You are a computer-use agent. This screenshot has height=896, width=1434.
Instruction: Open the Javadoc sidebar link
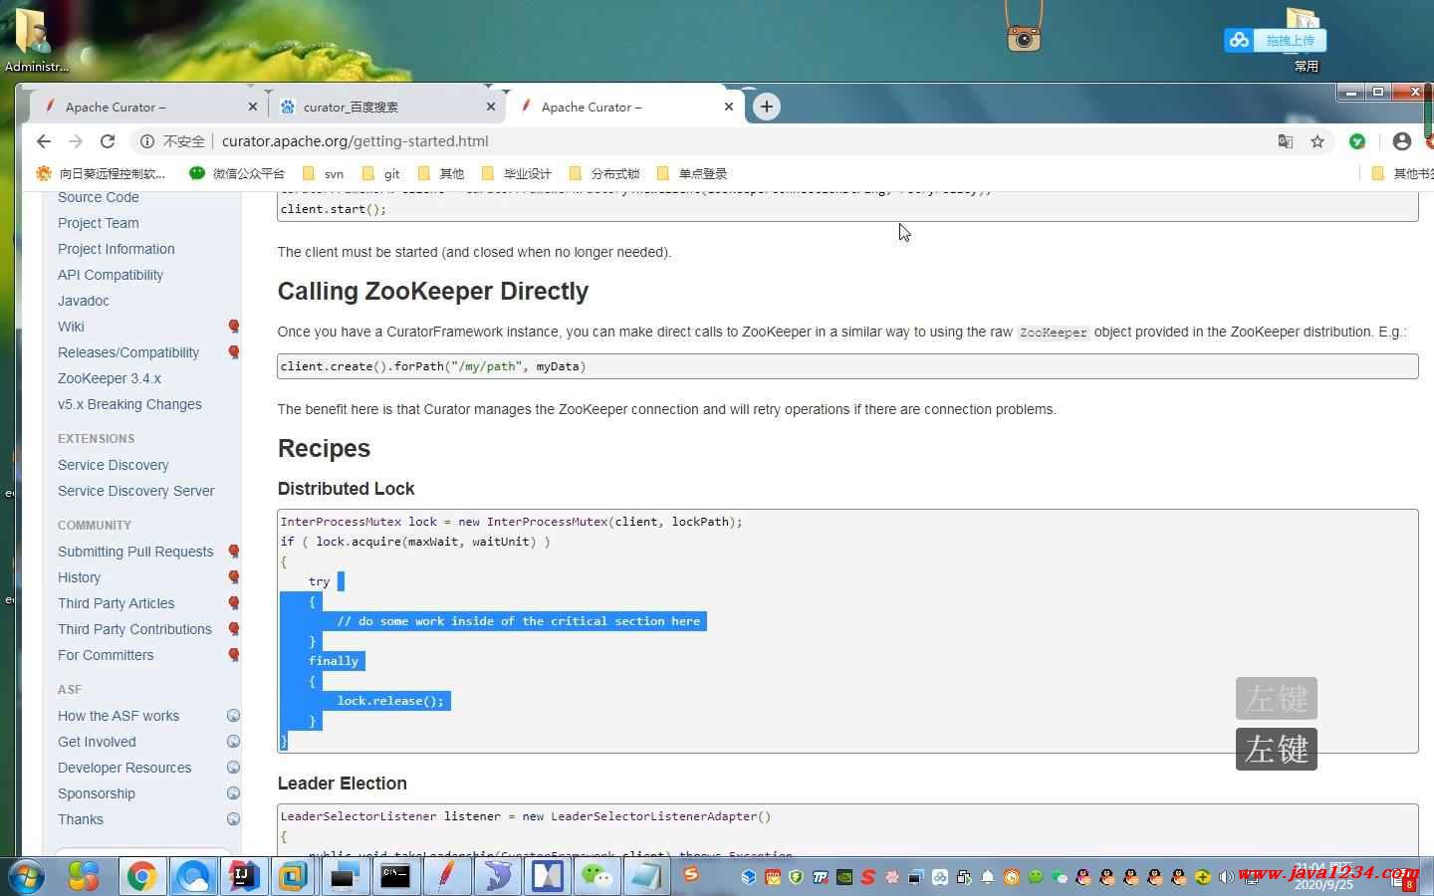point(84,301)
